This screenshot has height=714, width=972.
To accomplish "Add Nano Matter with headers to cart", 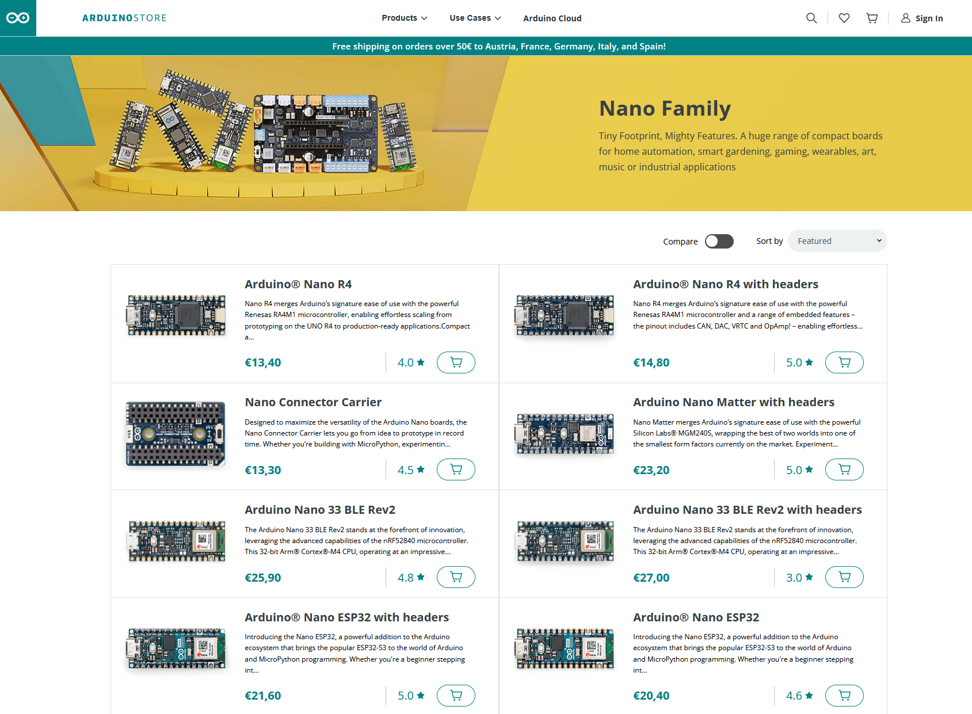I will (844, 469).
